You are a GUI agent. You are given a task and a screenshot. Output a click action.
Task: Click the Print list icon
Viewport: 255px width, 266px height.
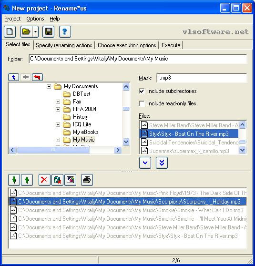87,180
